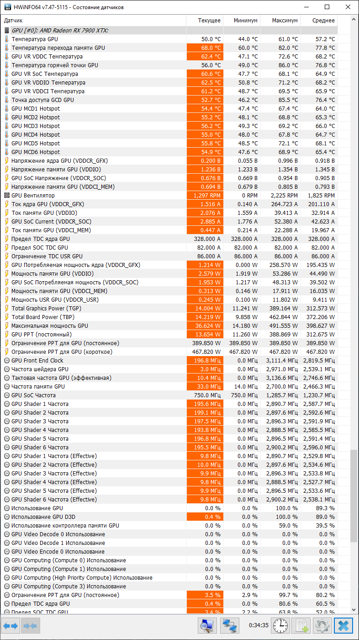The width and height of the screenshot is (359, 640).
Task: Click the Текущее column header
Action: [205, 21]
